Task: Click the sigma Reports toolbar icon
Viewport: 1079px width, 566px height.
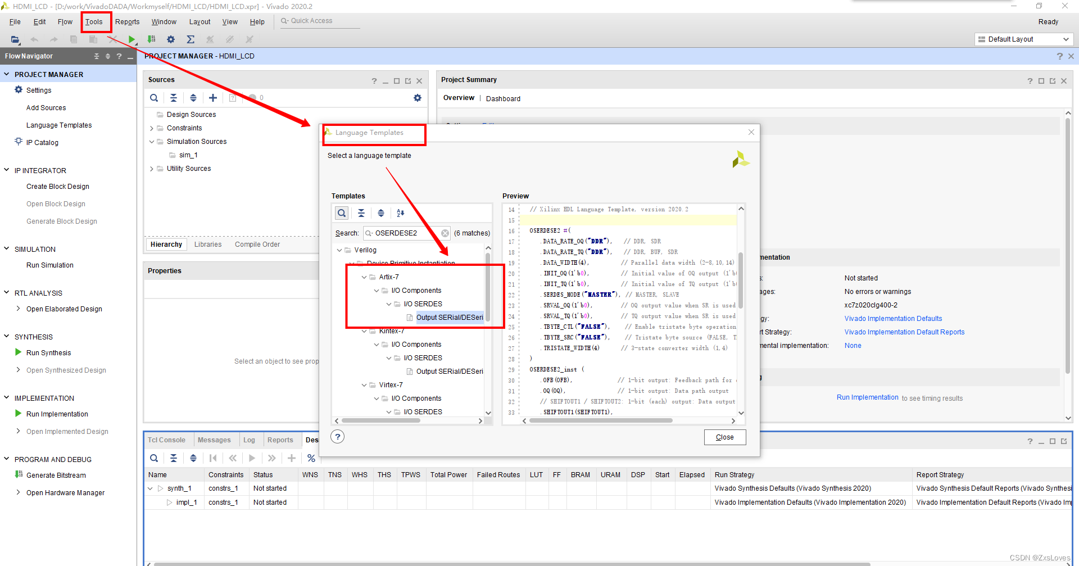Action: coord(191,39)
